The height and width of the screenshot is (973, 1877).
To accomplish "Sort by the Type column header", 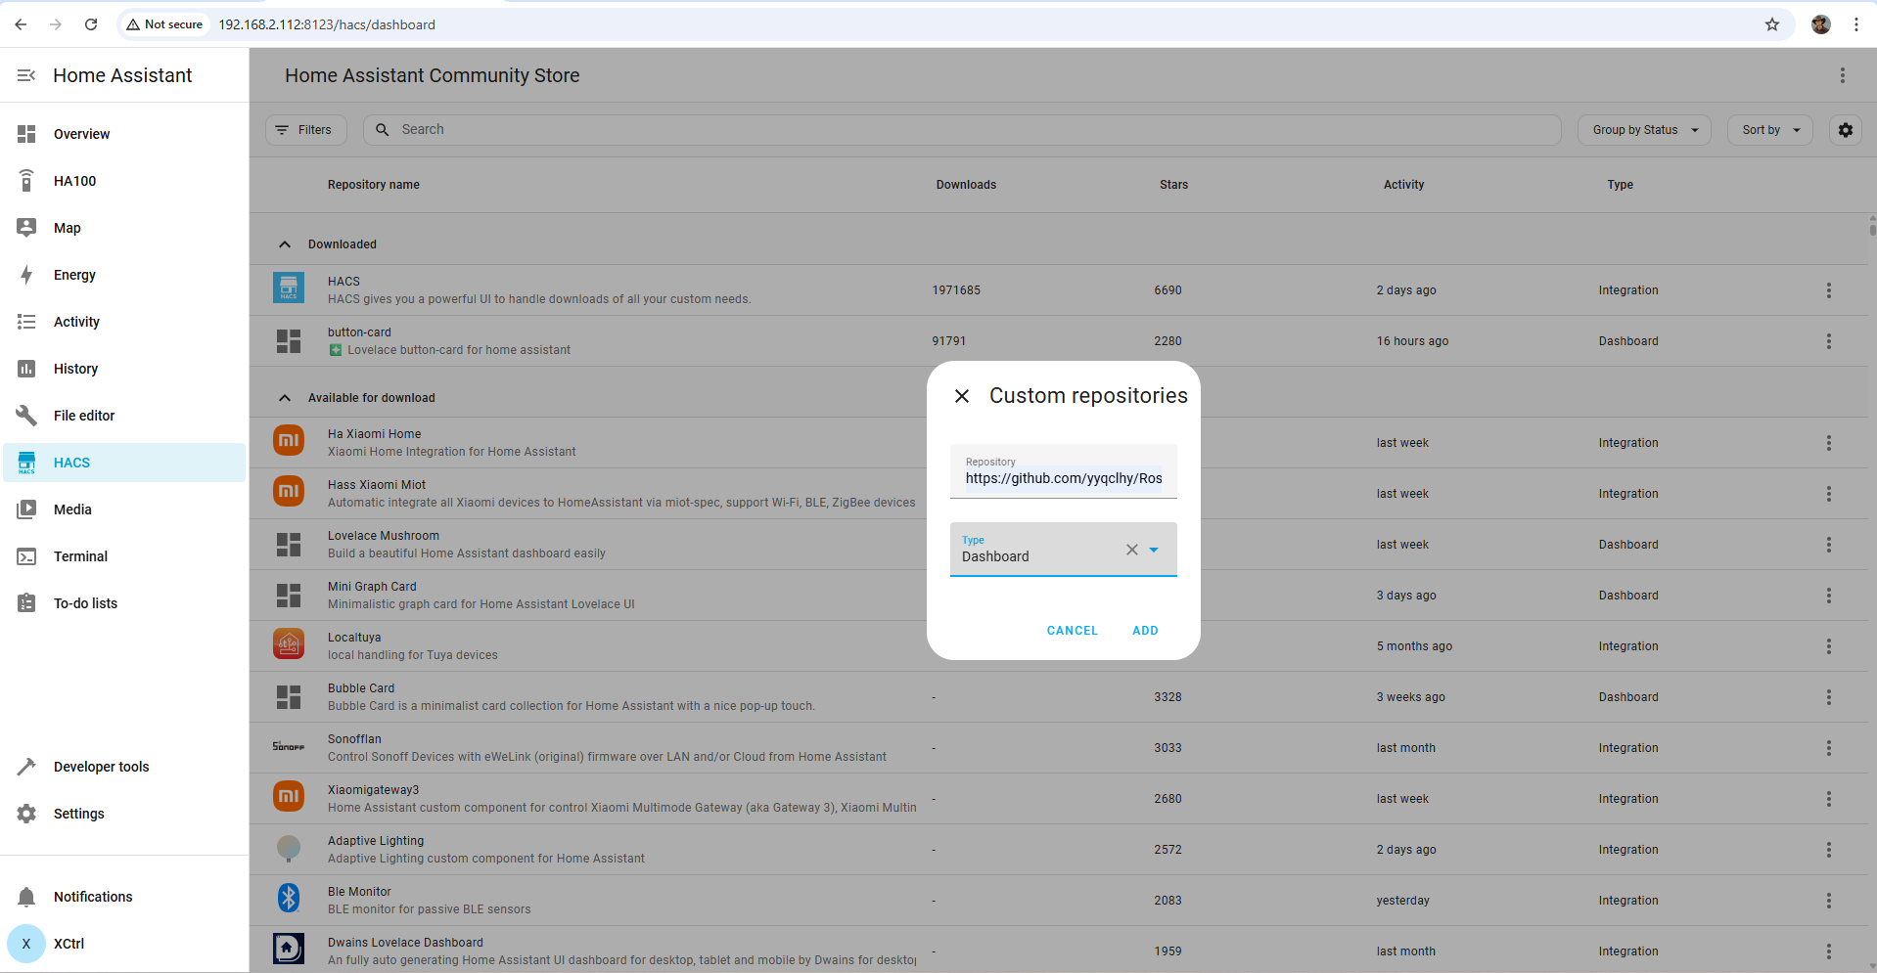I will pyautogui.click(x=1620, y=185).
